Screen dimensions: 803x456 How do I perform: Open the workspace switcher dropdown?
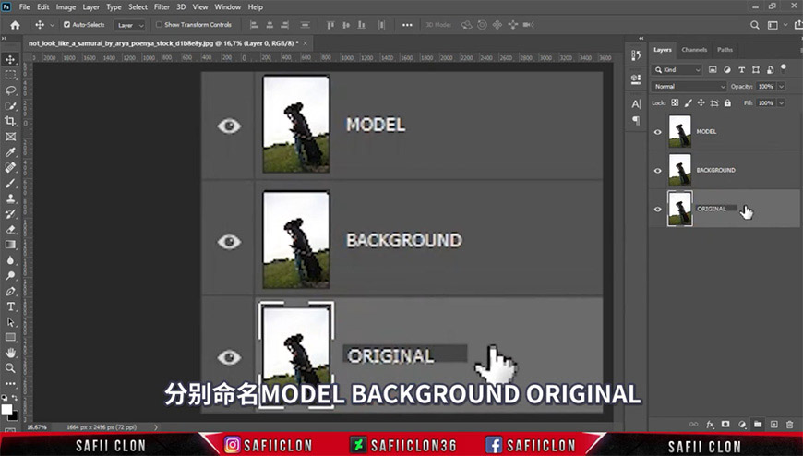776,25
